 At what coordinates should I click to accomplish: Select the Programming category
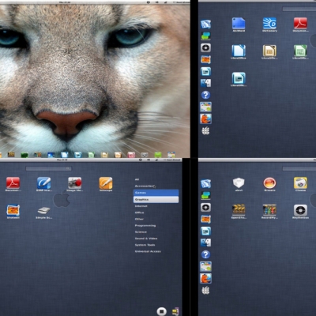point(145,225)
